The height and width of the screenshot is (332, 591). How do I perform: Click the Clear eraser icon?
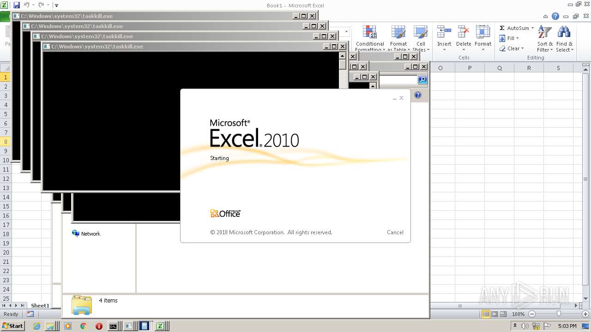[502, 48]
